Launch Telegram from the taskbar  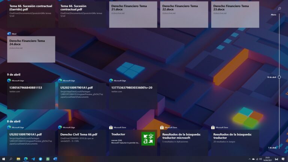click(33, 159)
